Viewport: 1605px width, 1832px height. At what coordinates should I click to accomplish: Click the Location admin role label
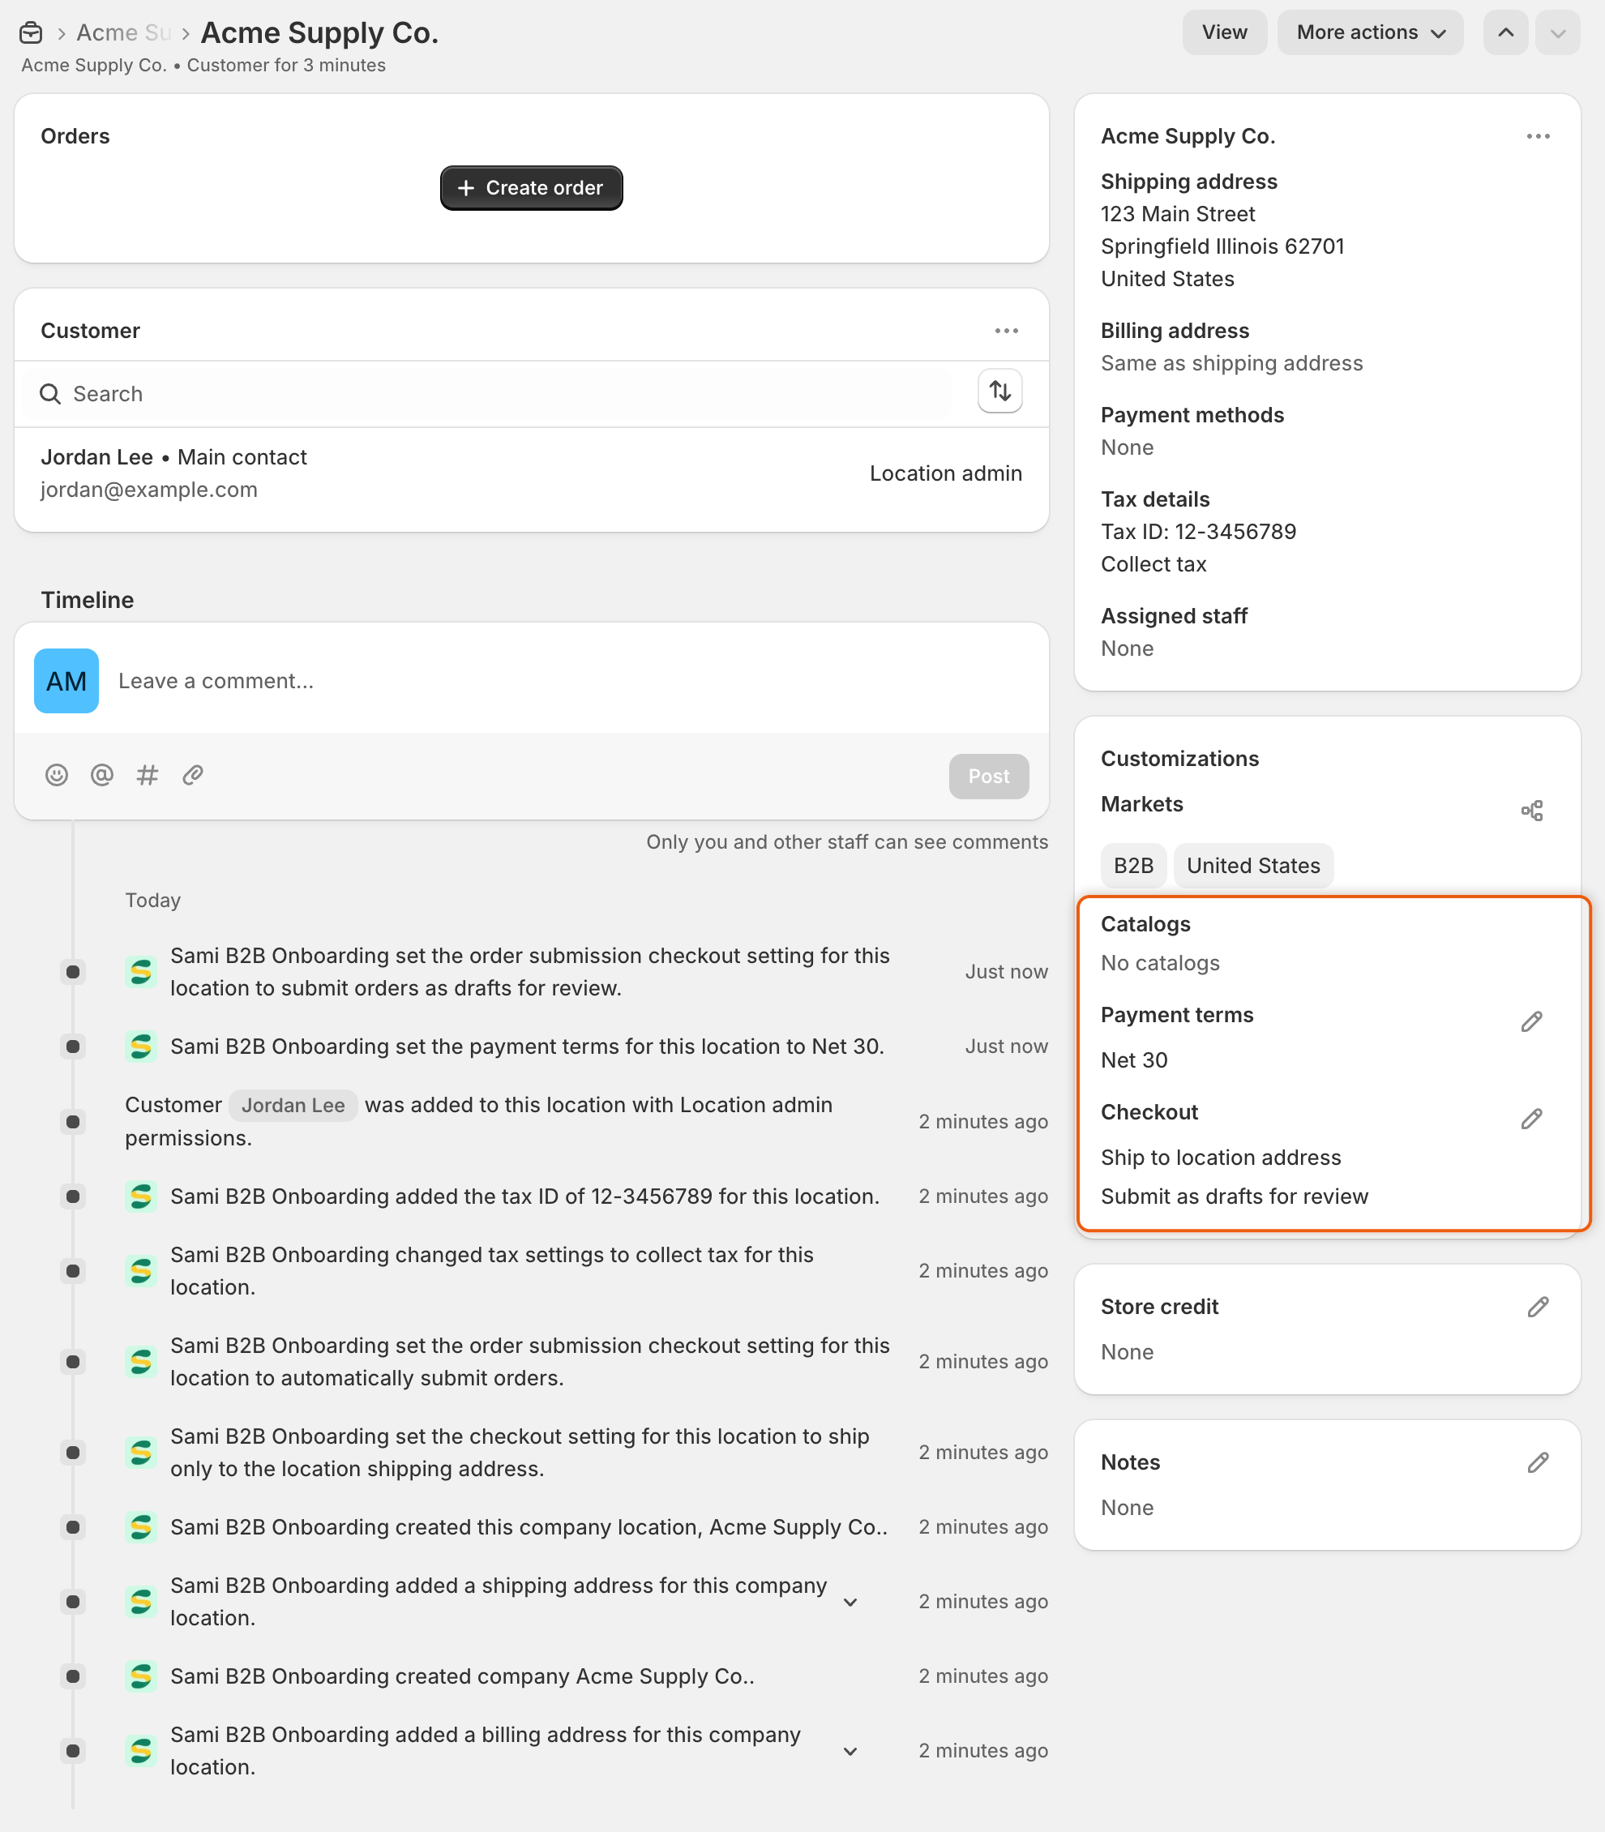[x=946, y=474]
